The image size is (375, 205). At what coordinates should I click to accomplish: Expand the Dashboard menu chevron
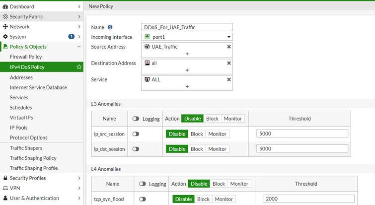[79, 6]
